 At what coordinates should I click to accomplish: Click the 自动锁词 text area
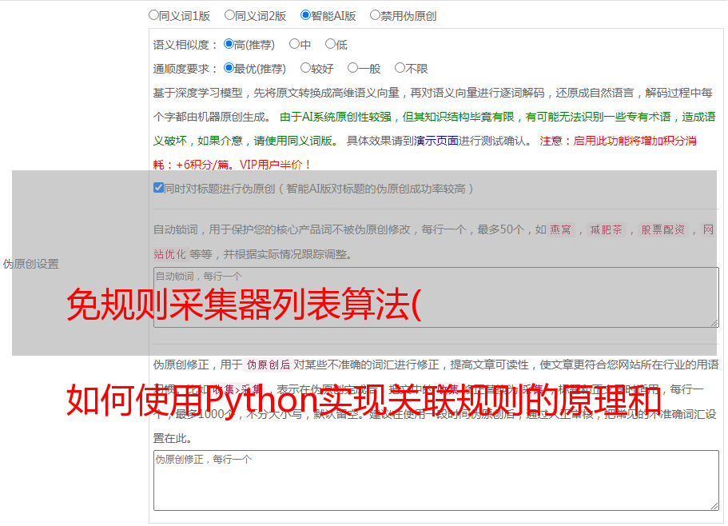coord(436,297)
